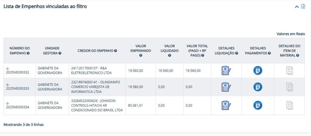Screen dimensions: 311x136
Task: Click help icon beside Unidade Gestora
Action: pyautogui.click(x=60, y=53)
